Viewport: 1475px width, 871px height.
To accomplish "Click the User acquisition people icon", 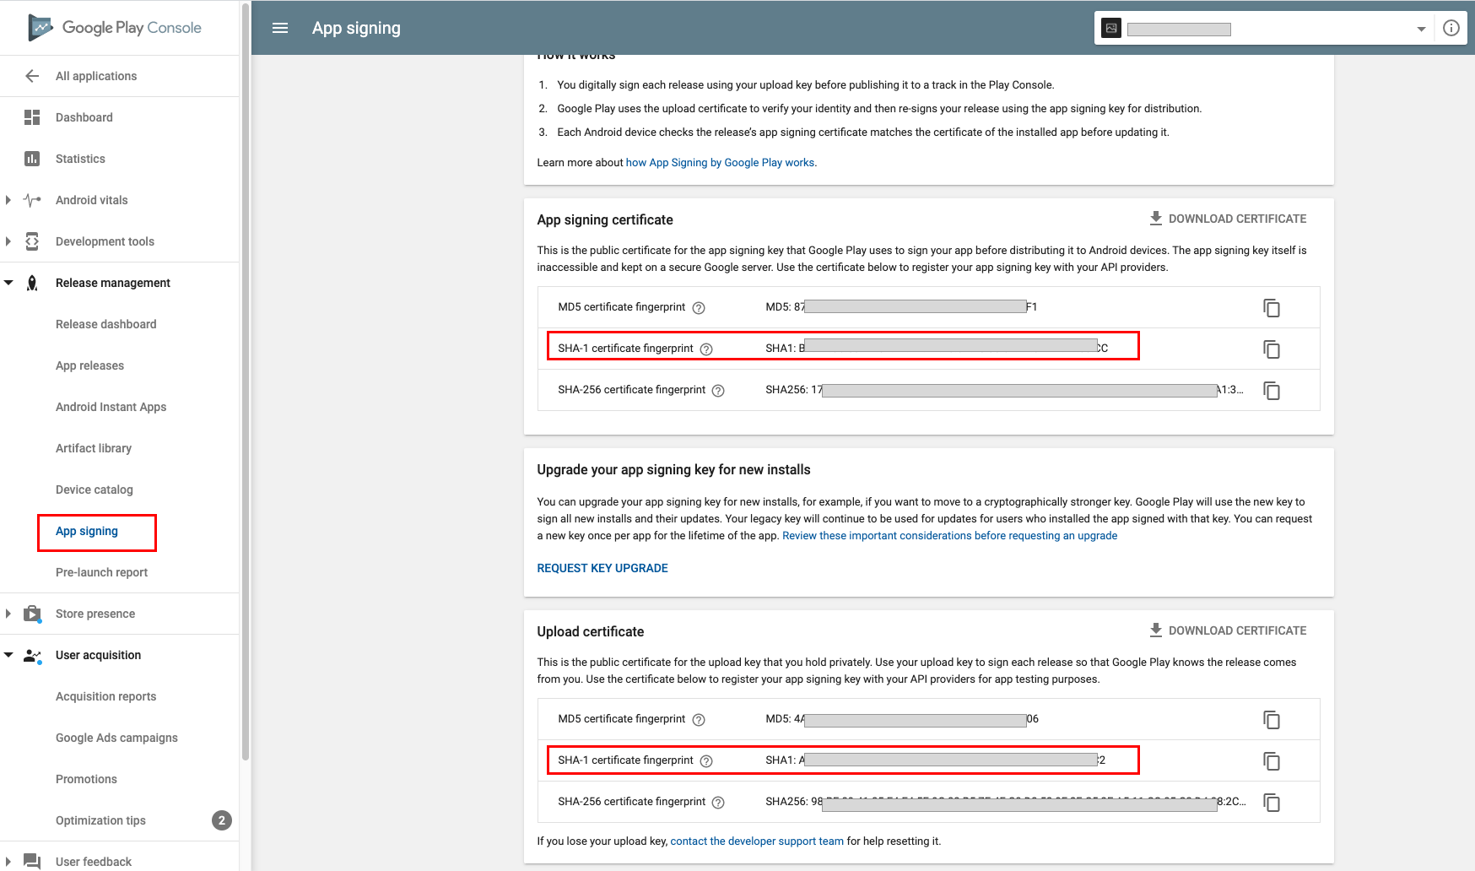I will click(32, 655).
